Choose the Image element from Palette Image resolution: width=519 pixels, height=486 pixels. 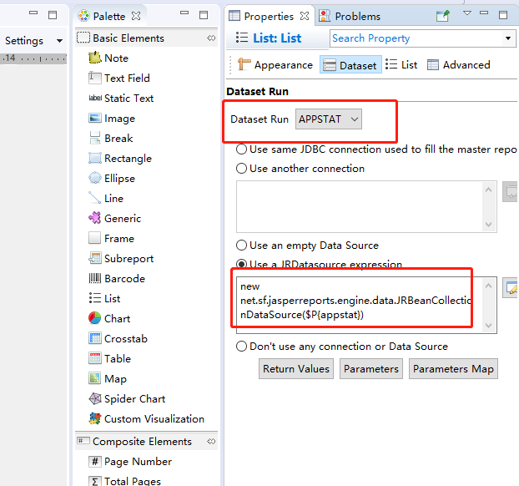(112, 119)
